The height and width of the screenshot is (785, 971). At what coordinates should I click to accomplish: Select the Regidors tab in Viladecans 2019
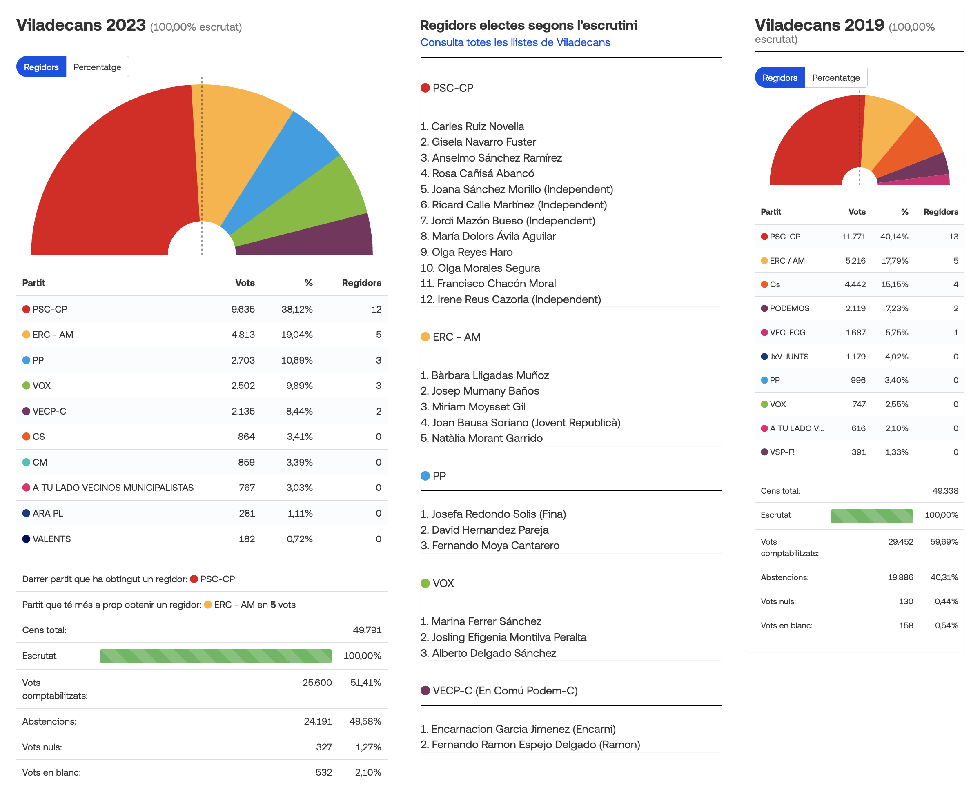(779, 78)
